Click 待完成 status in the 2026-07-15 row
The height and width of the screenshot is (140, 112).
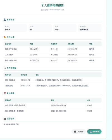[x=89, y=105]
